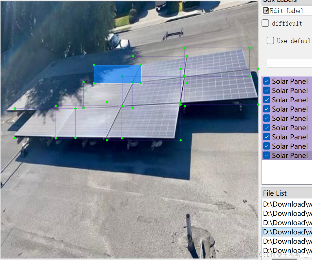Uncheck the fourth Solar Panel checkbox
Image resolution: width=312 pixels, height=260 pixels.
click(267, 109)
